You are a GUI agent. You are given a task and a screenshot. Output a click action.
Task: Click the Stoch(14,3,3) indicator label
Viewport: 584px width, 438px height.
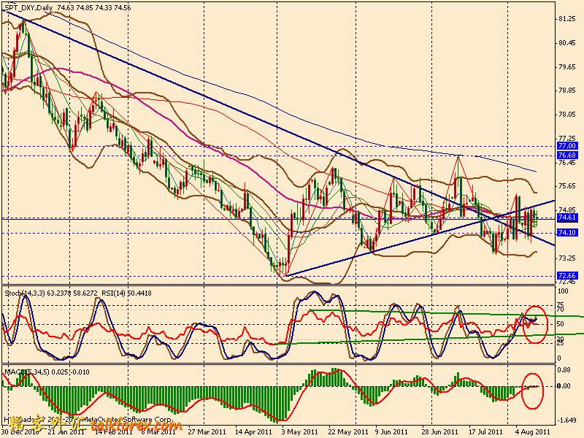(x=26, y=293)
